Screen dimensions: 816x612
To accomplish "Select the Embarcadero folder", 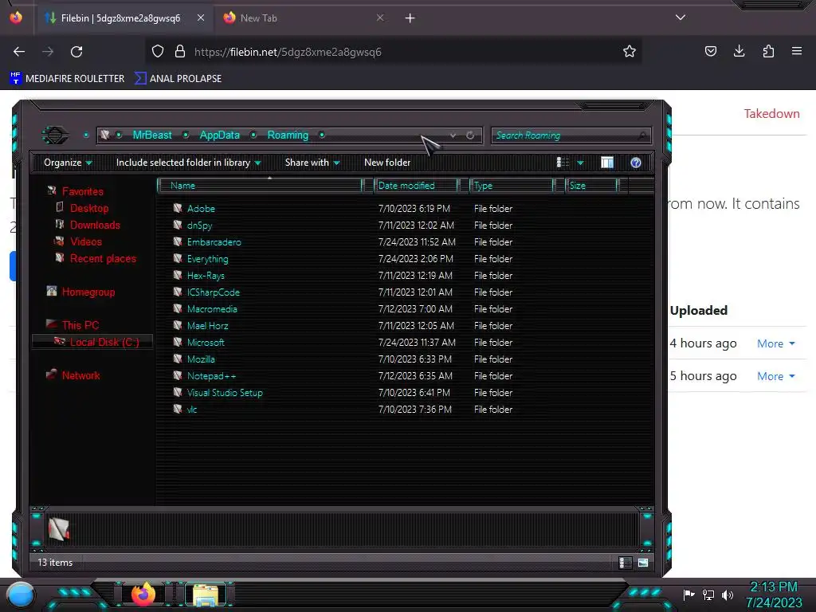I will [214, 242].
